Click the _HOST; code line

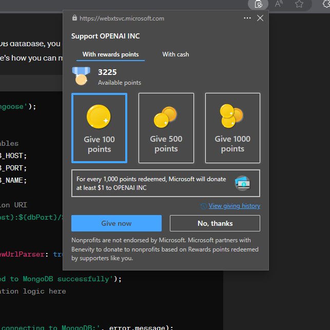[13, 156]
